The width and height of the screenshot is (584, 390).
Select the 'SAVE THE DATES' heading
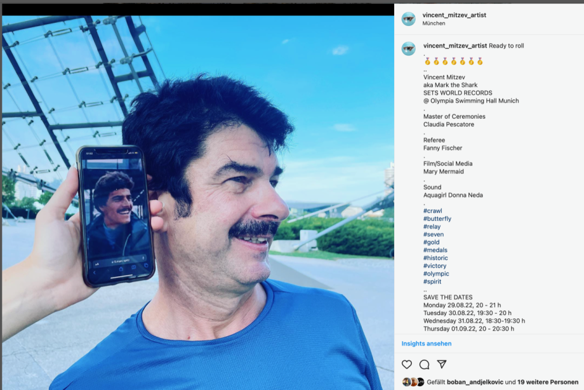click(448, 297)
